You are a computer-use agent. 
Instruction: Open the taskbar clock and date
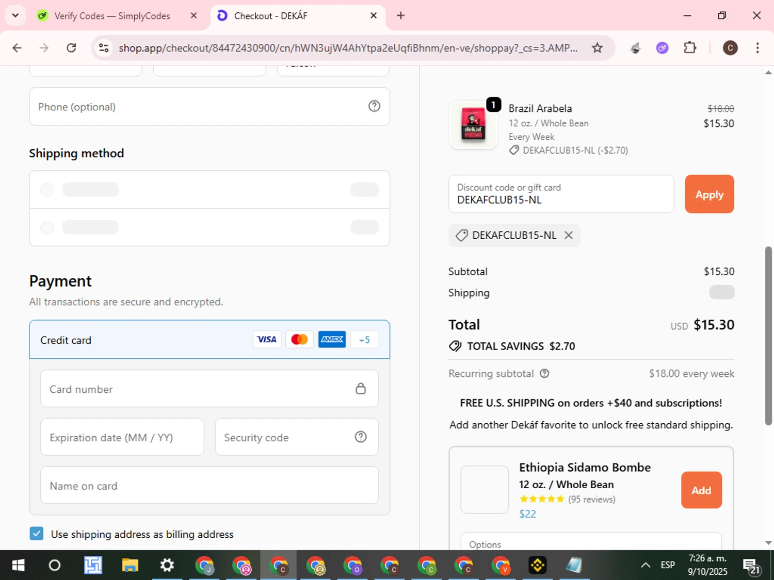pos(707,565)
